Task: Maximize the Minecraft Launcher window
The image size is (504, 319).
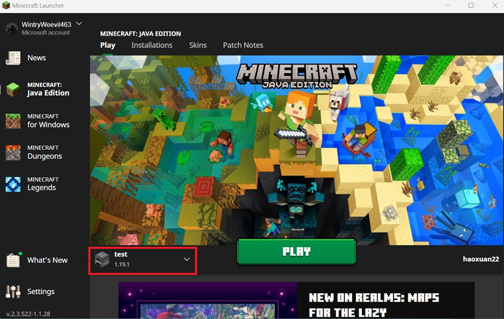Action: click(471, 5)
